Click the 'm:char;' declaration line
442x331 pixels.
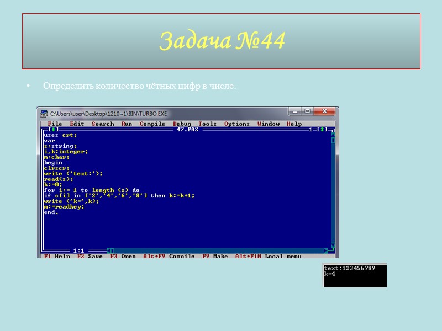coord(57,157)
